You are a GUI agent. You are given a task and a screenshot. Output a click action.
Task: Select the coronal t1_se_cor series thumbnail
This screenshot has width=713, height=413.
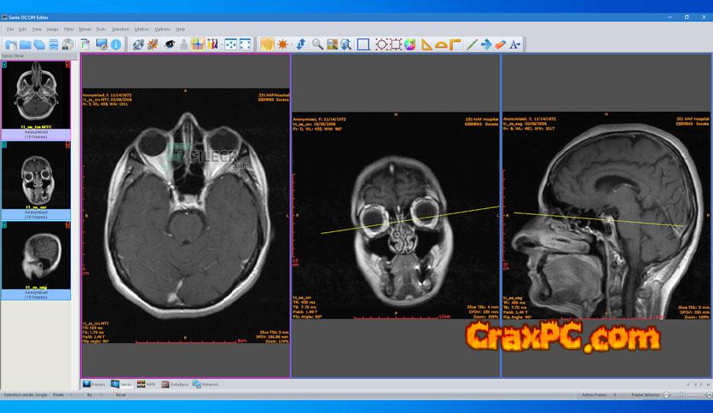(35, 177)
